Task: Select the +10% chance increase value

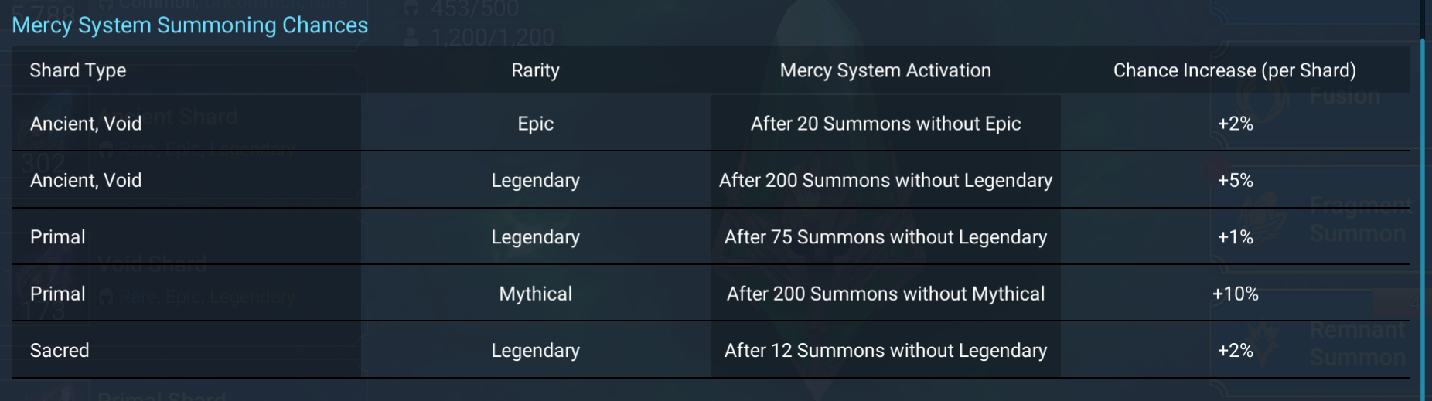Action: (x=1235, y=294)
